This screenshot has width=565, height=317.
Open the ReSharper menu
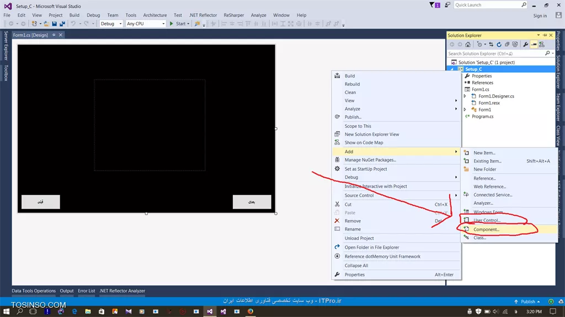(x=233, y=15)
